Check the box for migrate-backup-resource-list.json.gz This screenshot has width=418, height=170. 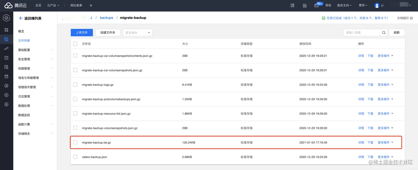tap(75, 114)
